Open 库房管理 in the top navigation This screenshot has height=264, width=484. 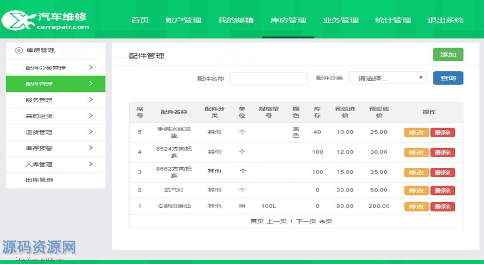pyautogui.click(x=288, y=20)
